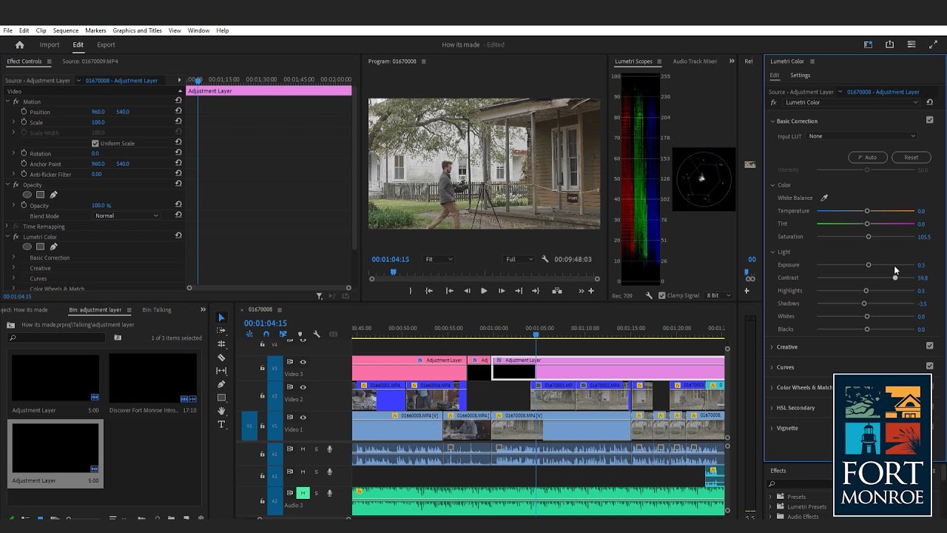The height and width of the screenshot is (533, 947).
Task: Click the Auto button in Basic Correction
Action: point(867,157)
